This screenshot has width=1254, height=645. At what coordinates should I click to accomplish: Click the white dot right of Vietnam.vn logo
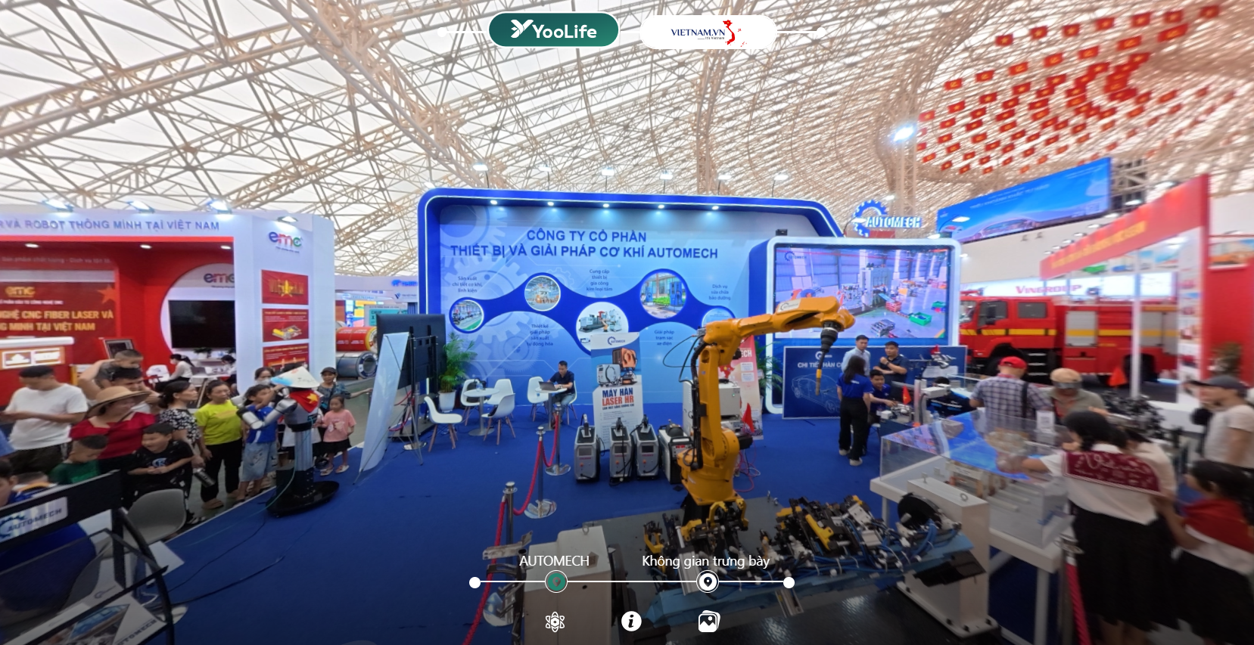pyautogui.click(x=820, y=33)
